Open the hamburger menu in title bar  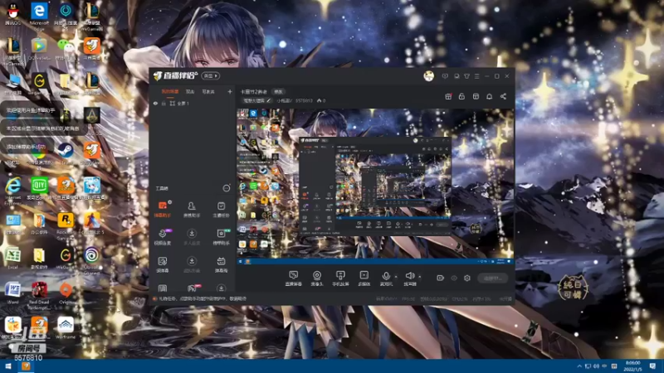(476, 76)
